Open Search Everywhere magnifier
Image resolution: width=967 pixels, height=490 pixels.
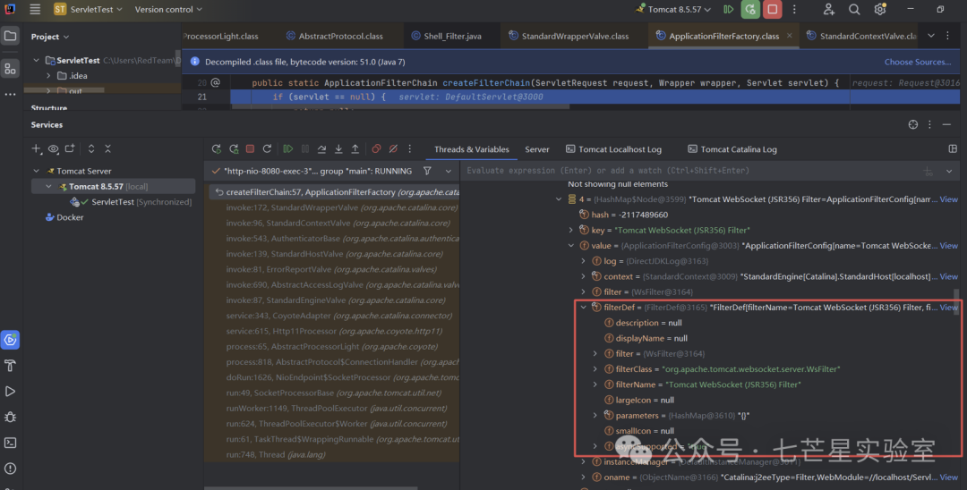[x=854, y=9]
